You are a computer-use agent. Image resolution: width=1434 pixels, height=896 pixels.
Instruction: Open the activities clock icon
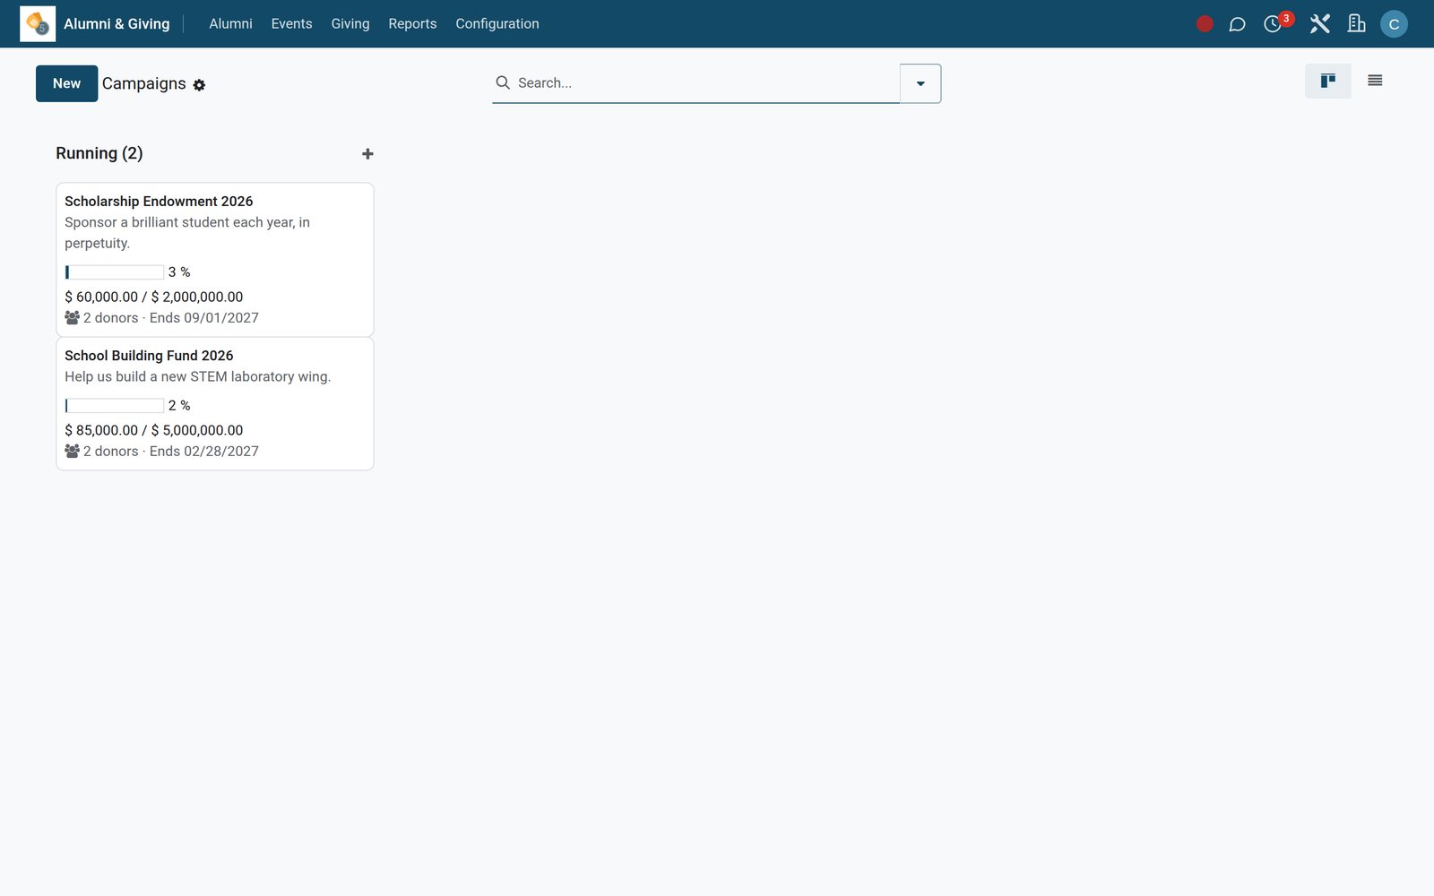click(x=1273, y=24)
